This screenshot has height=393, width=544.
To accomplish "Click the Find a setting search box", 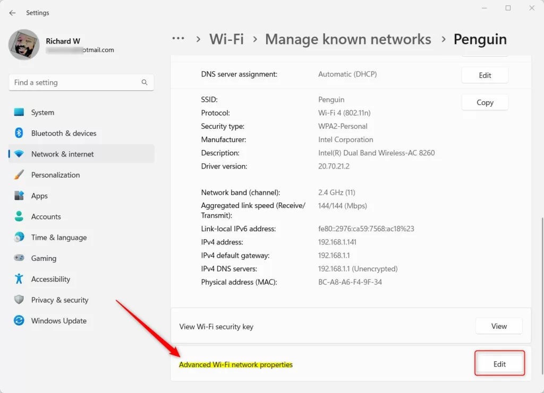I will point(74,83).
